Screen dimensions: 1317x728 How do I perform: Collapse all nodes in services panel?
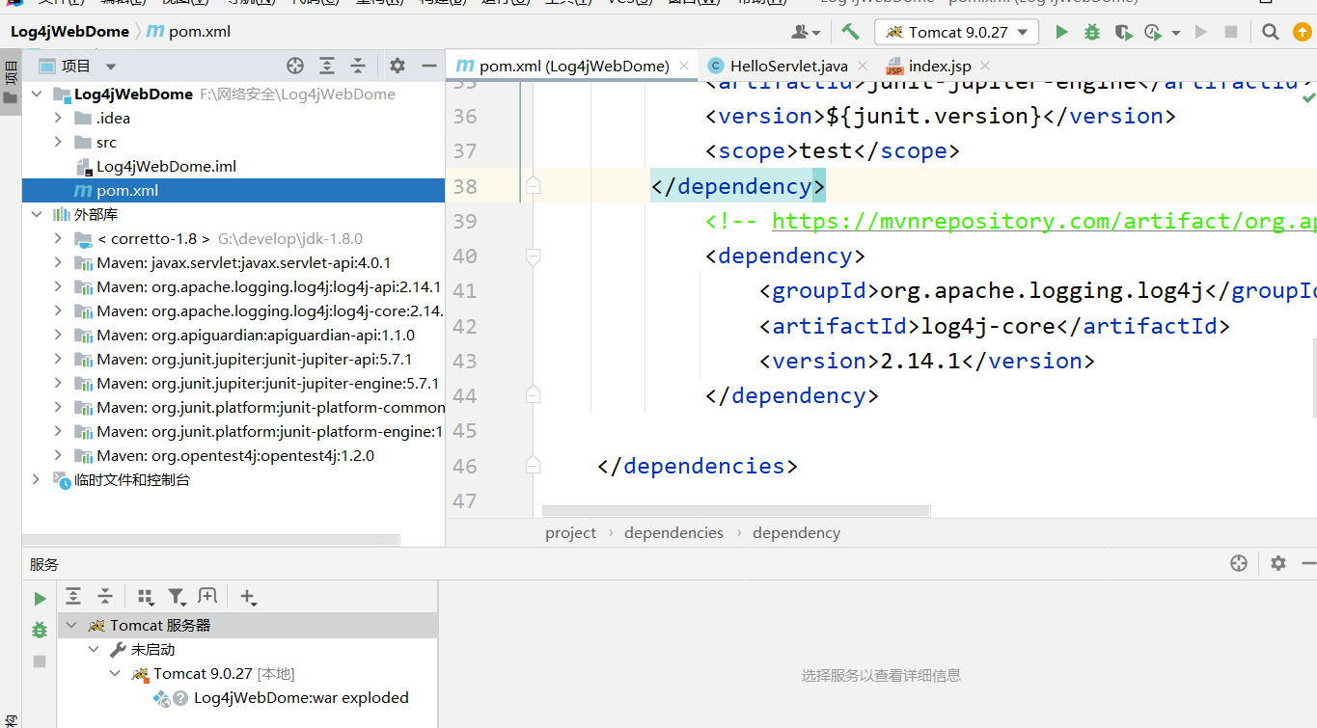point(104,596)
